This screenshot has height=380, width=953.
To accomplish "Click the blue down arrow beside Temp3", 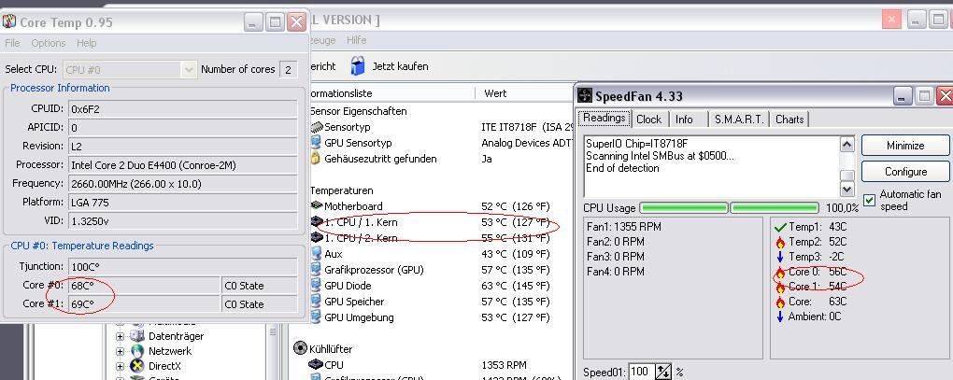I will [x=780, y=257].
